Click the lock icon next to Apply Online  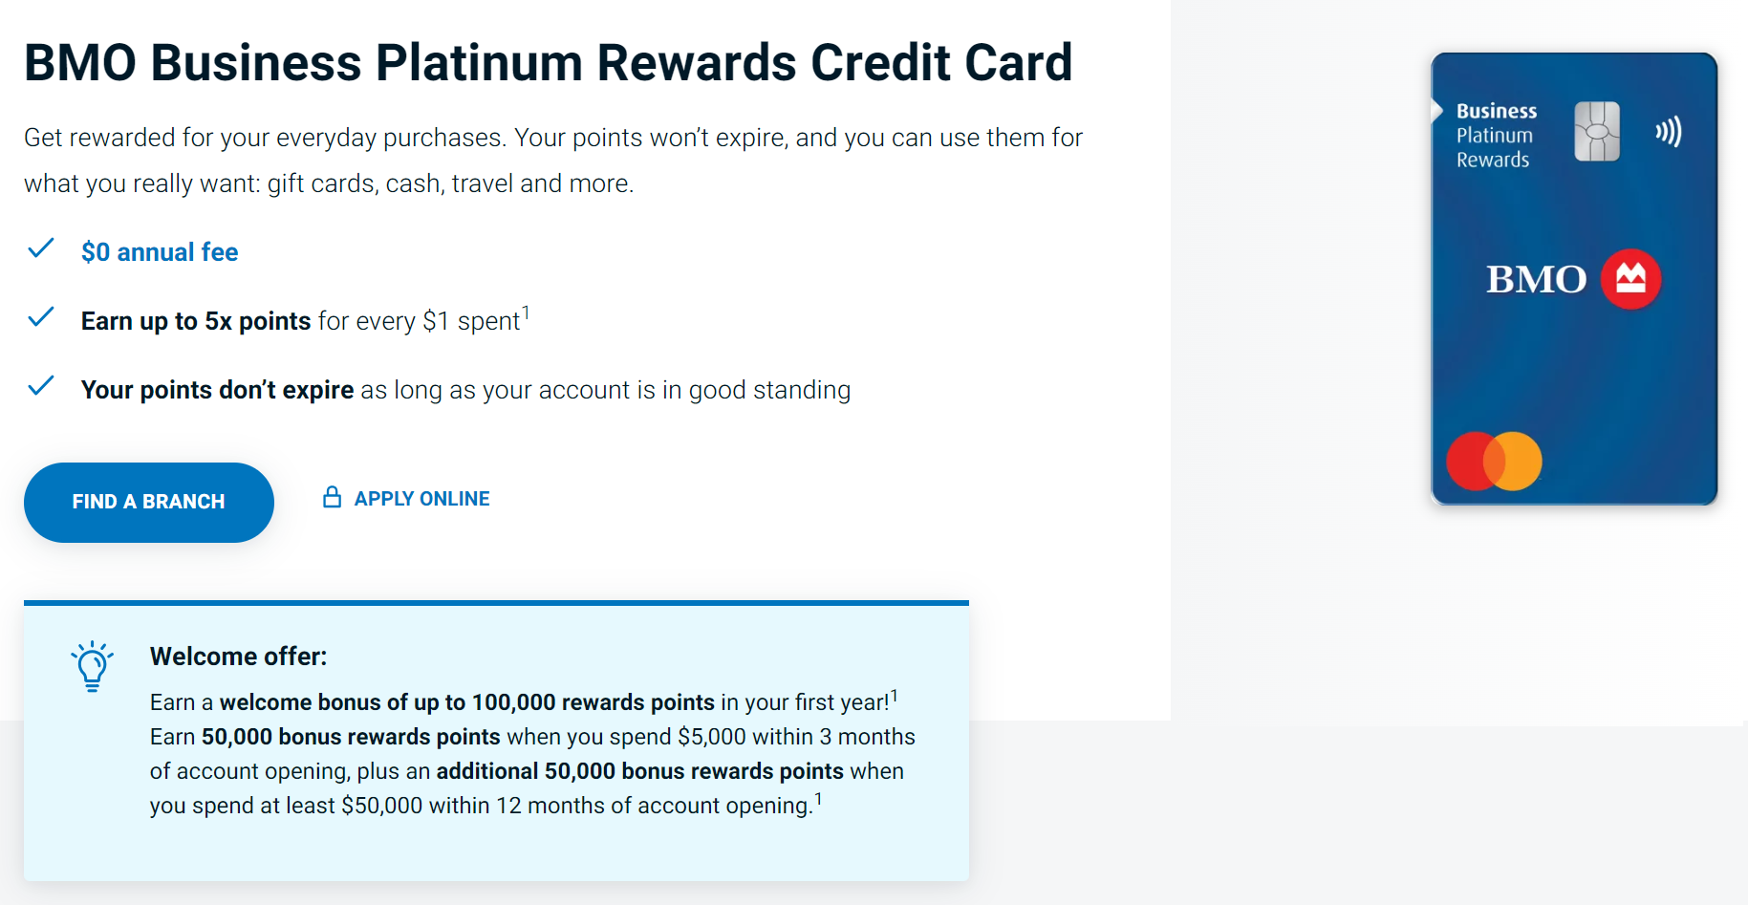pos(332,497)
